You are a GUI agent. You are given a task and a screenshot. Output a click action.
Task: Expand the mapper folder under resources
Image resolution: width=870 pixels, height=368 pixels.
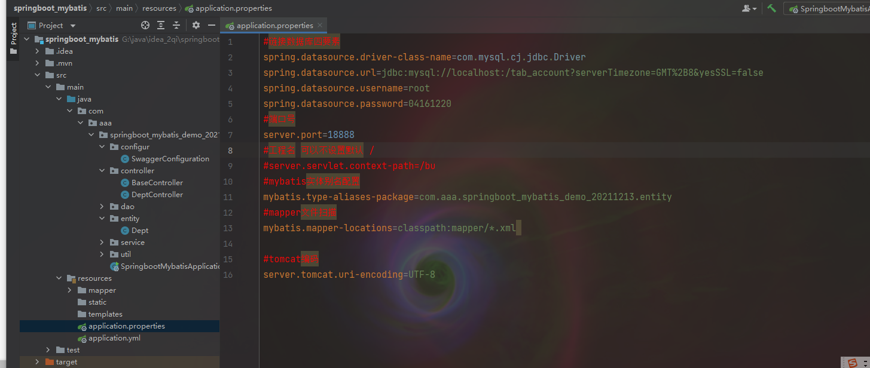coord(69,290)
